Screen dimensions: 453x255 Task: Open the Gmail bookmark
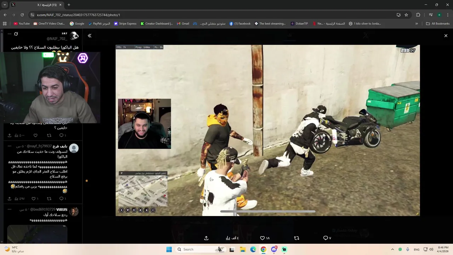[x=183, y=24]
